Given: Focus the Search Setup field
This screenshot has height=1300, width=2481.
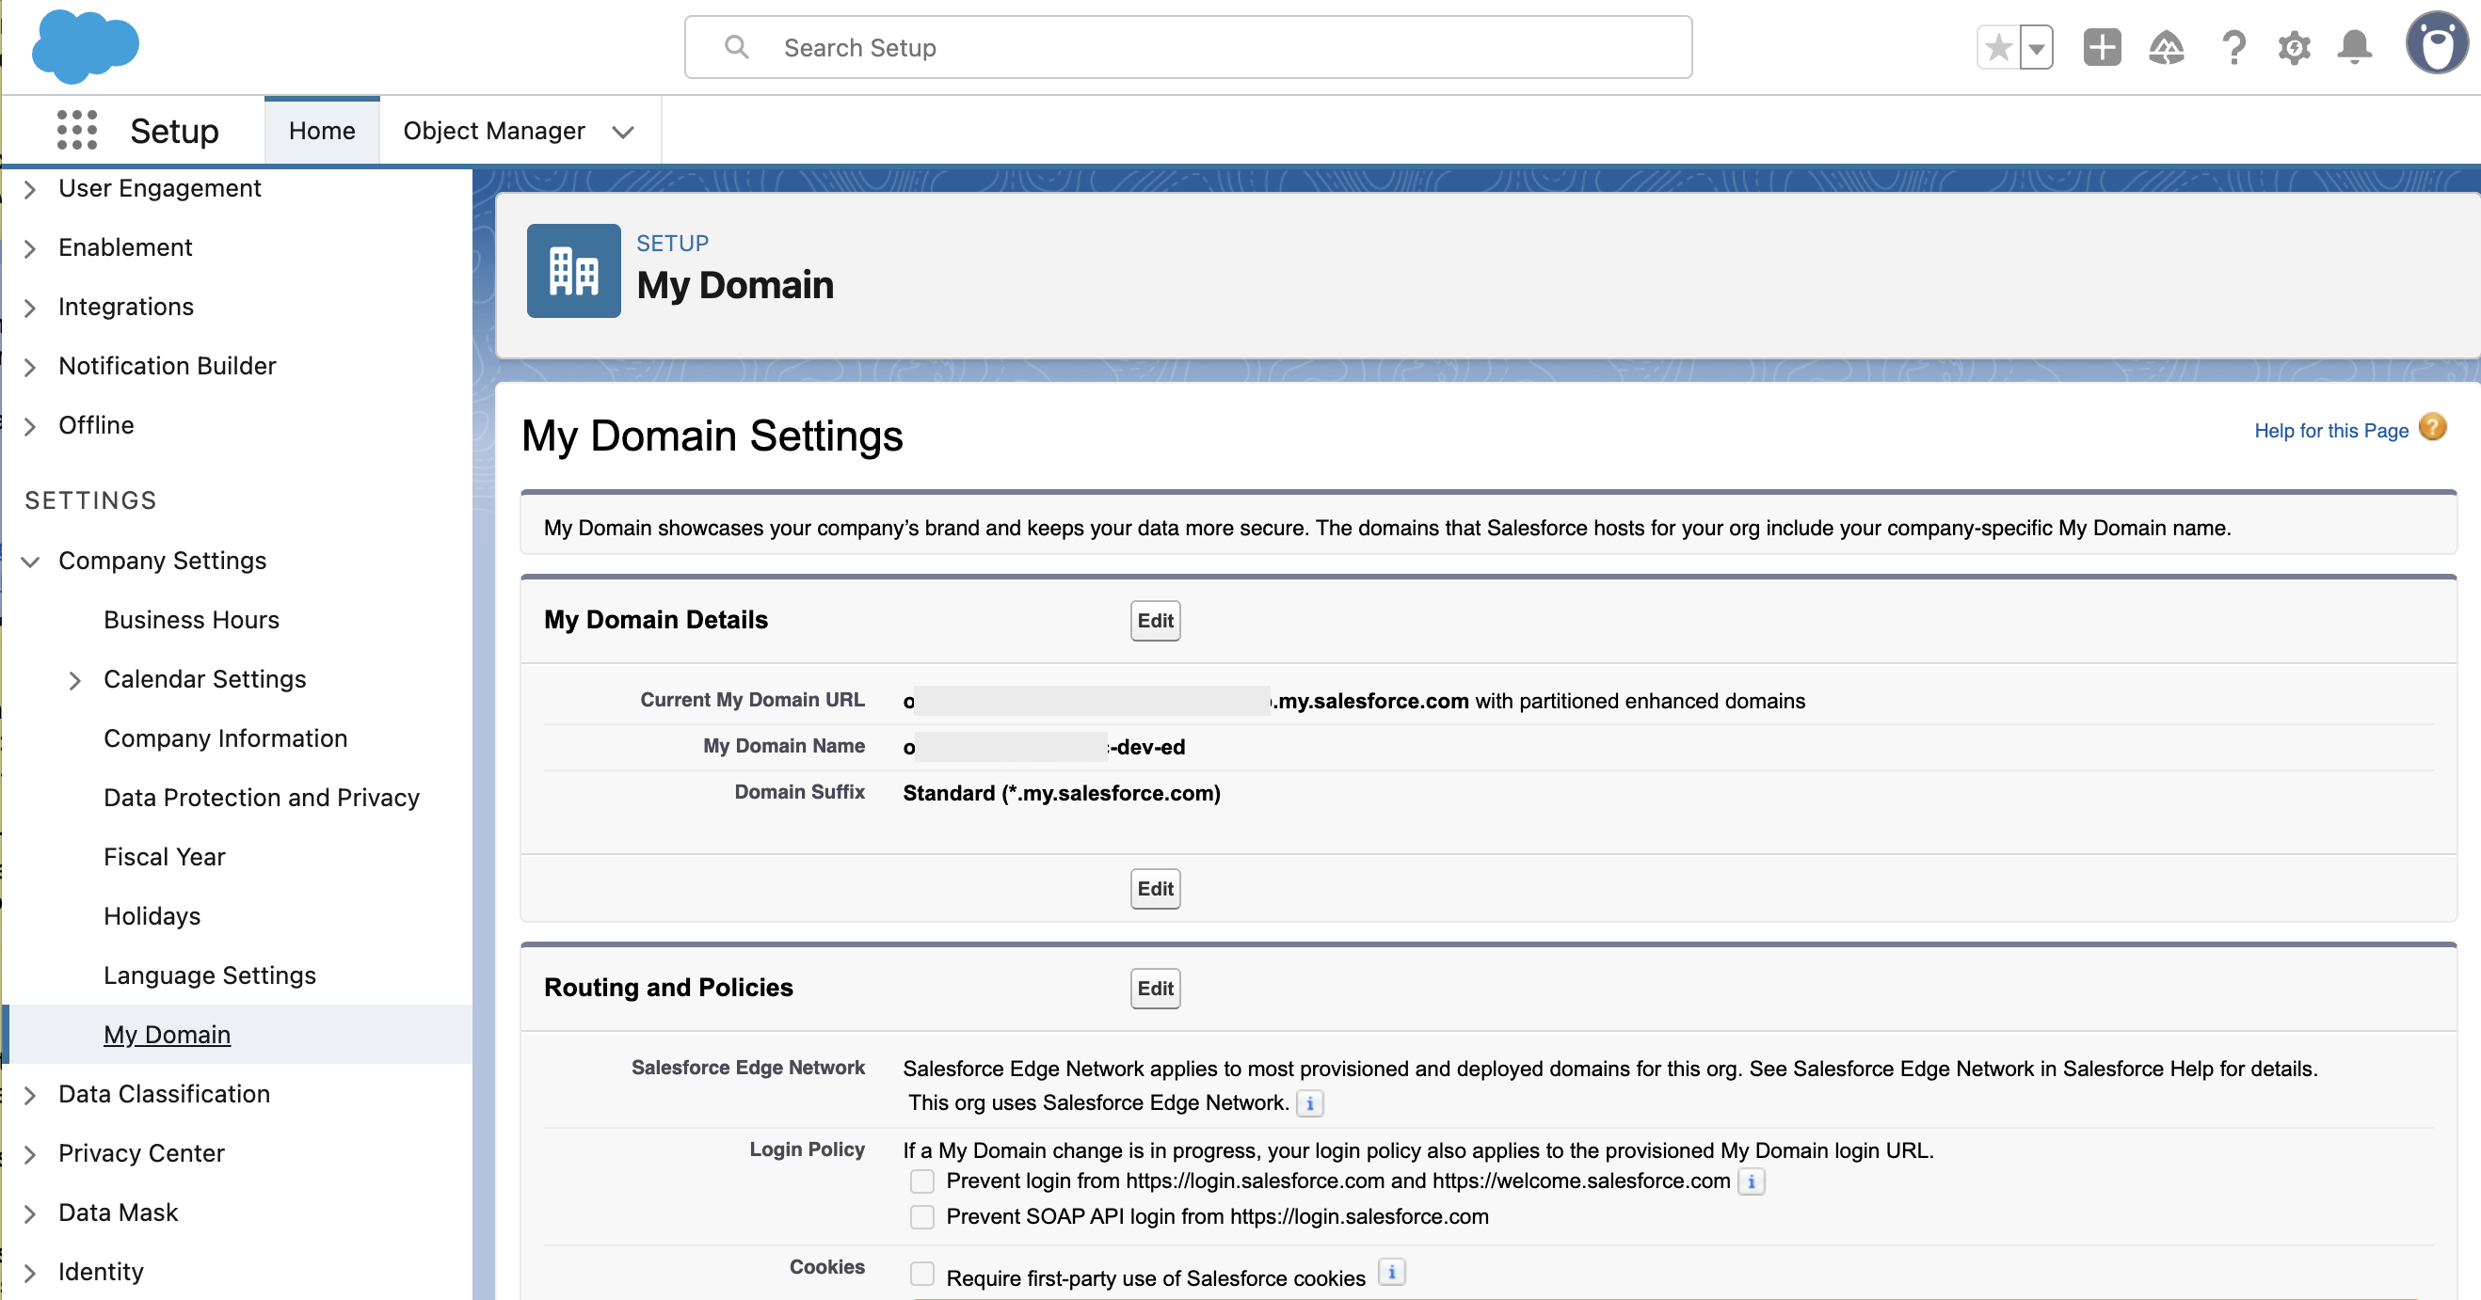Looking at the screenshot, I should [1188, 47].
